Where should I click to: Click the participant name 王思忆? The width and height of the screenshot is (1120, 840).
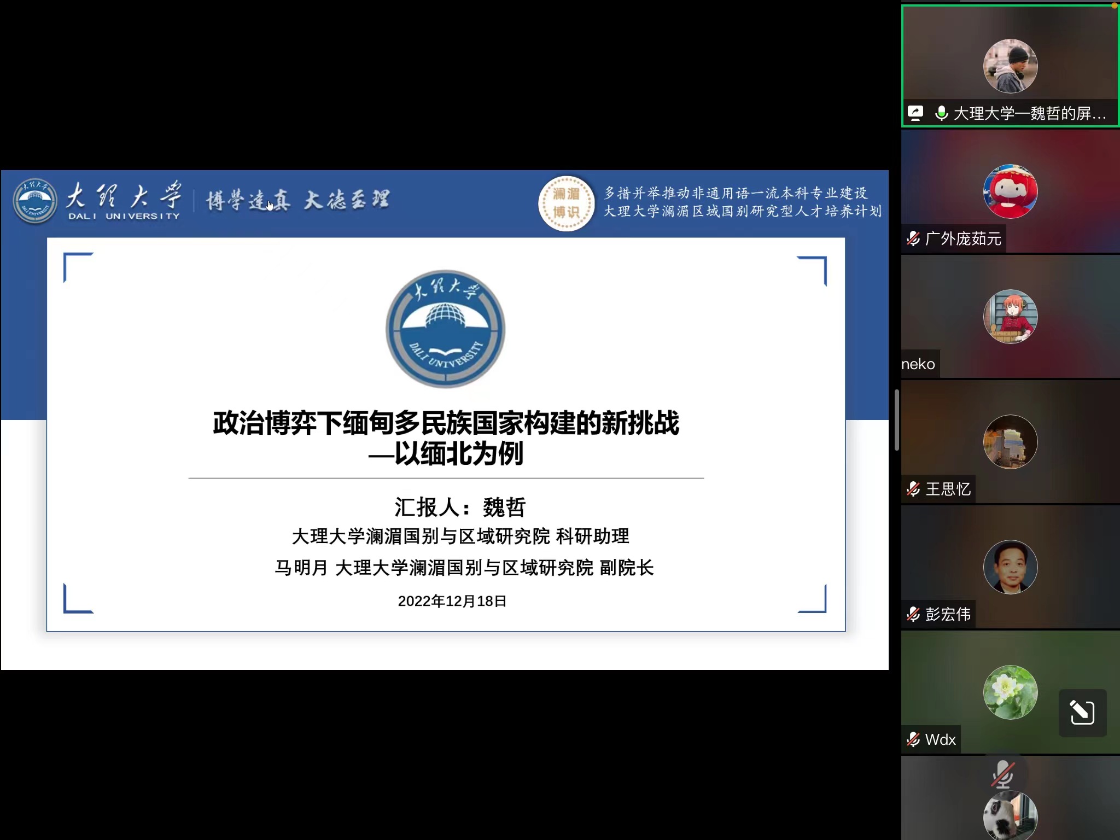pos(948,489)
